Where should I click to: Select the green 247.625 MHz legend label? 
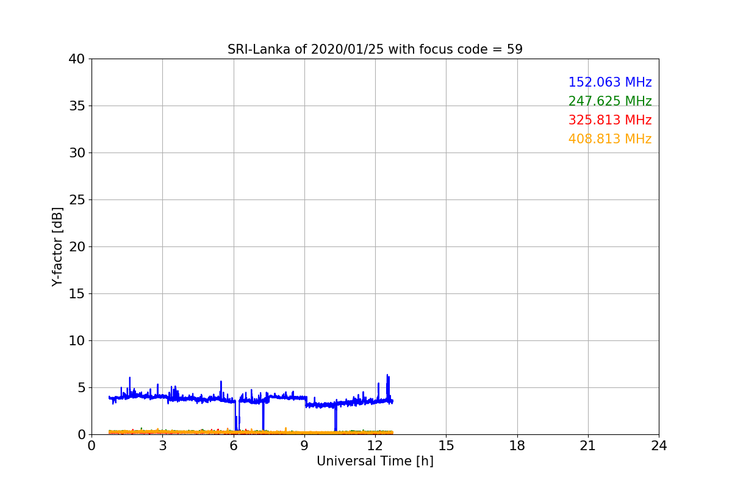610,101
